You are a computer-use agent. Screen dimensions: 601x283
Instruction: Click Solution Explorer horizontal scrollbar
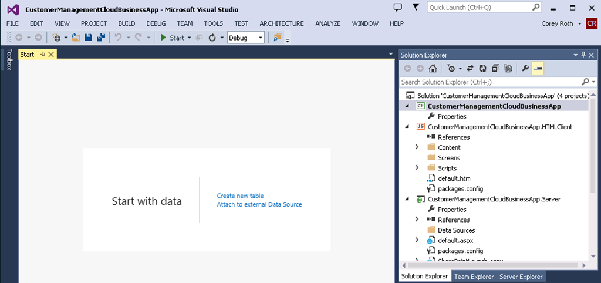coord(492,265)
